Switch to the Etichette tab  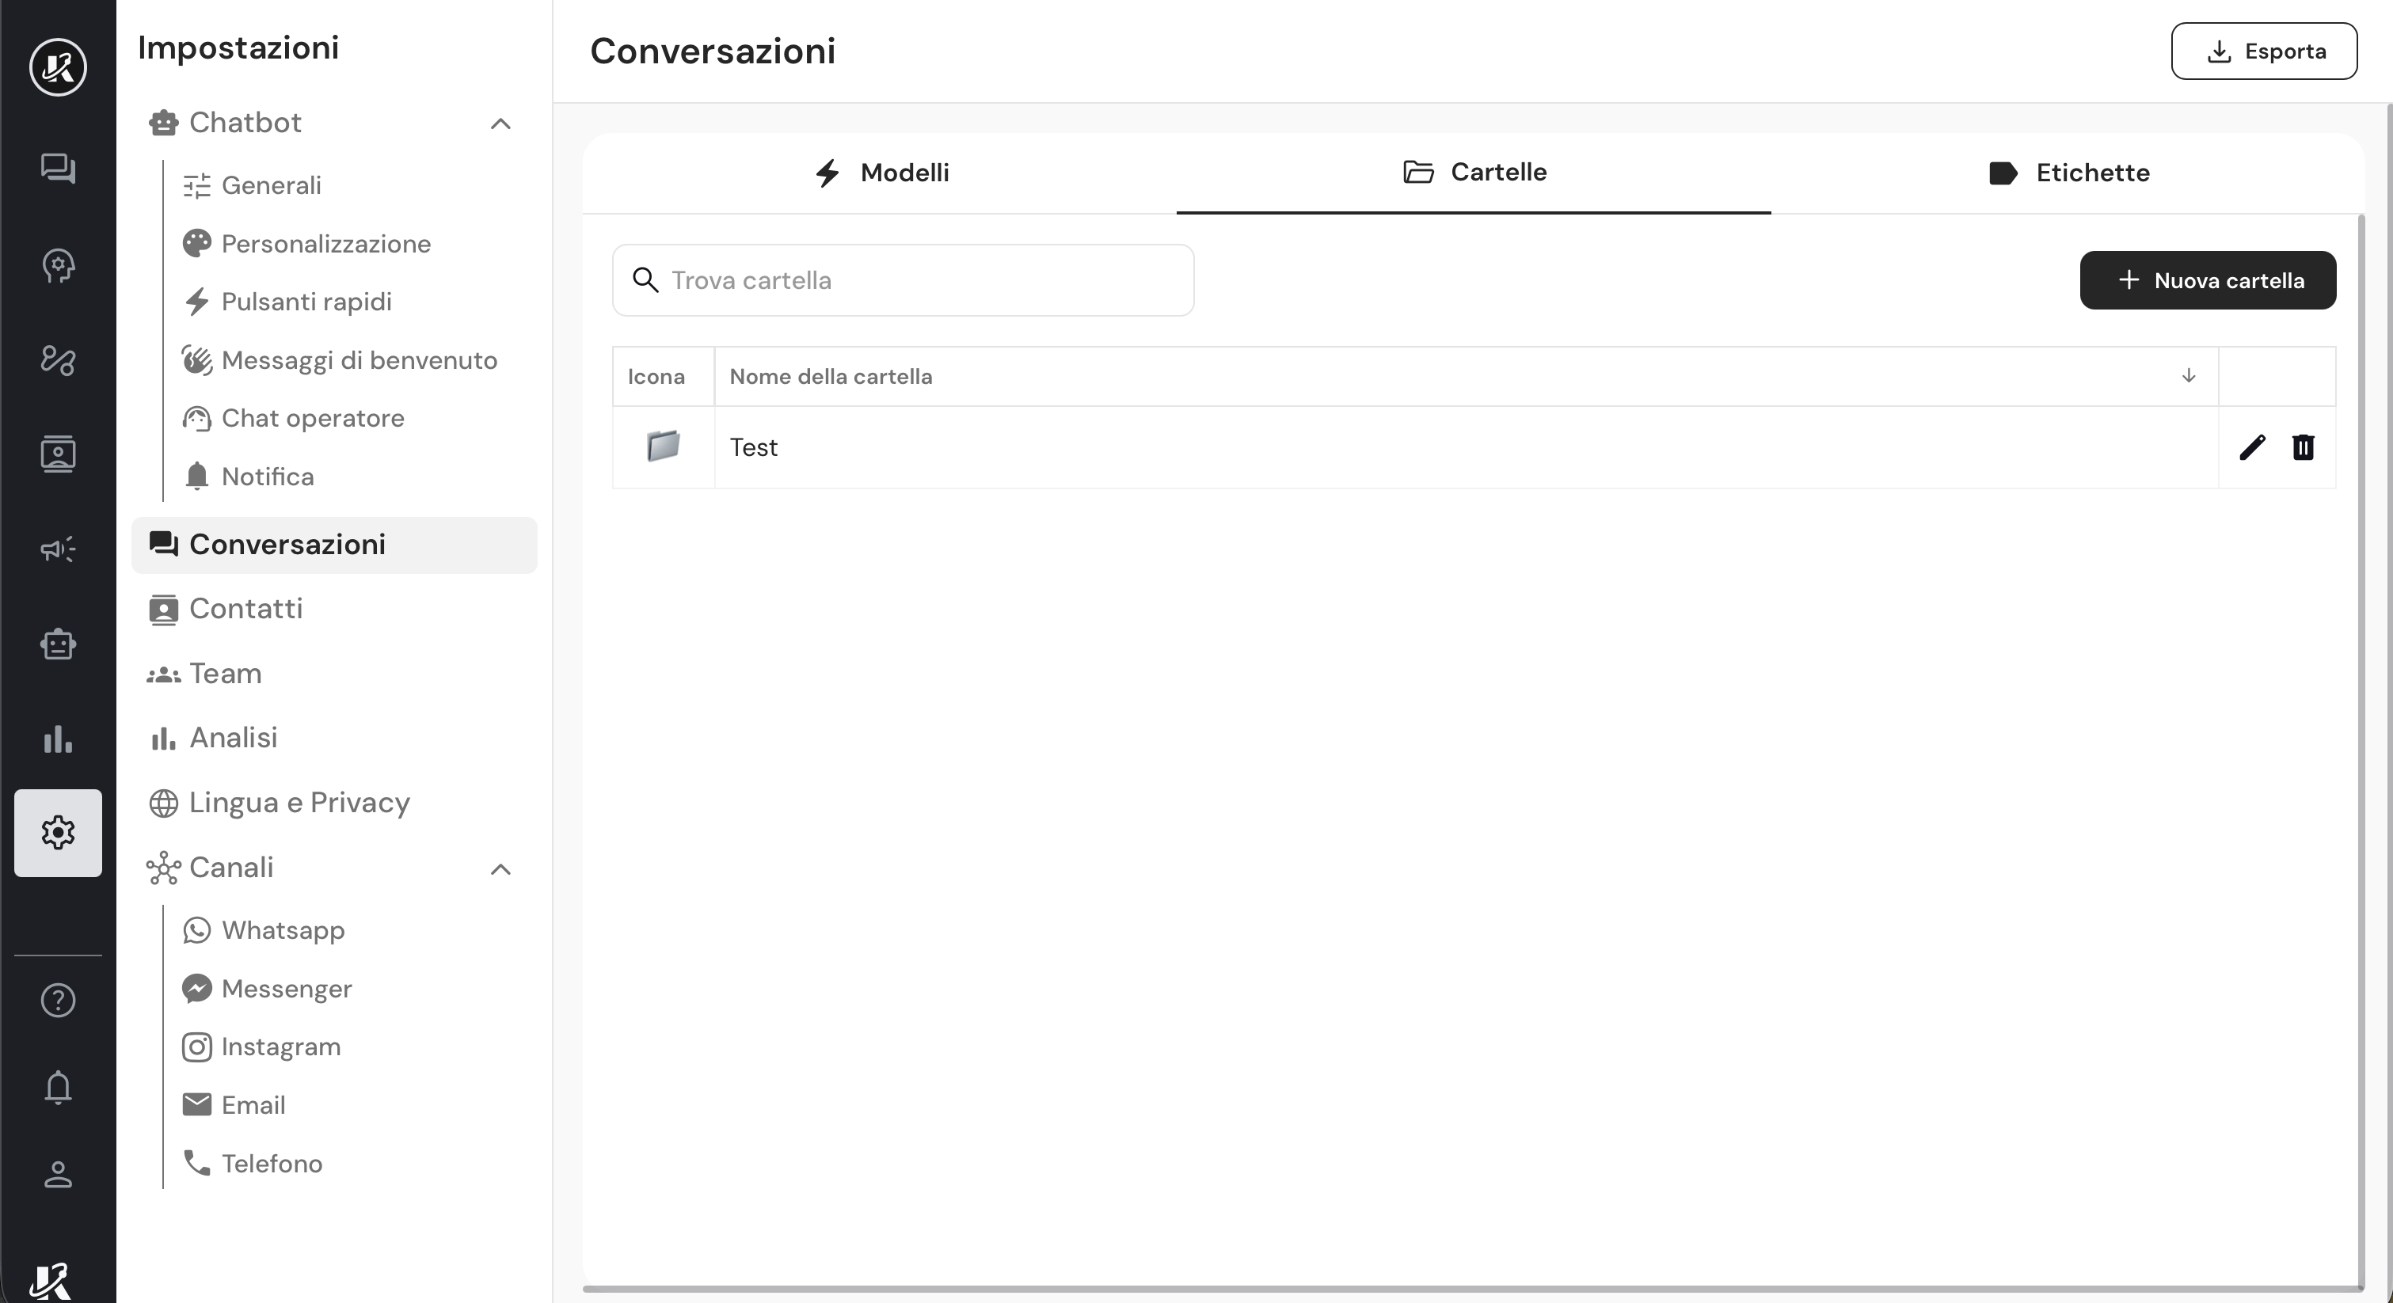(x=2068, y=173)
